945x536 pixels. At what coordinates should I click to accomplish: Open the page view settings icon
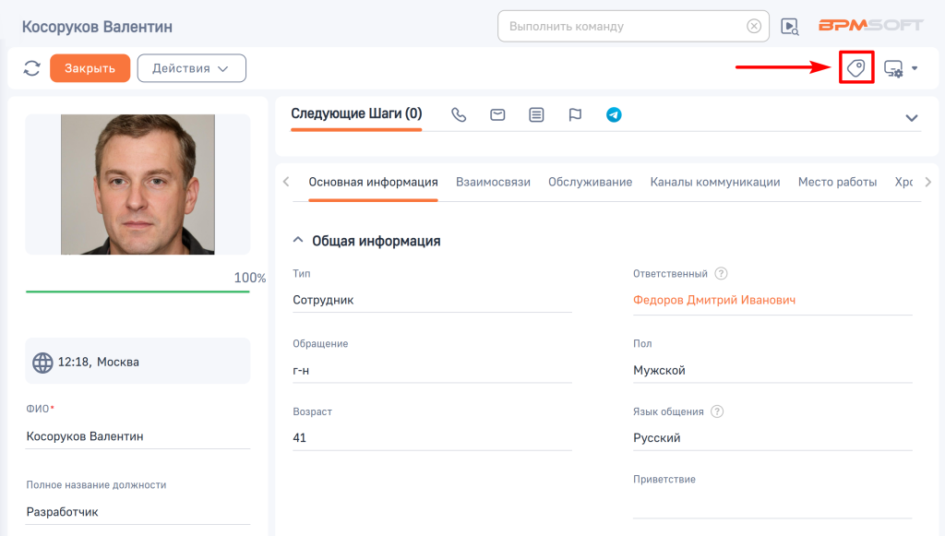pyautogui.click(x=894, y=68)
